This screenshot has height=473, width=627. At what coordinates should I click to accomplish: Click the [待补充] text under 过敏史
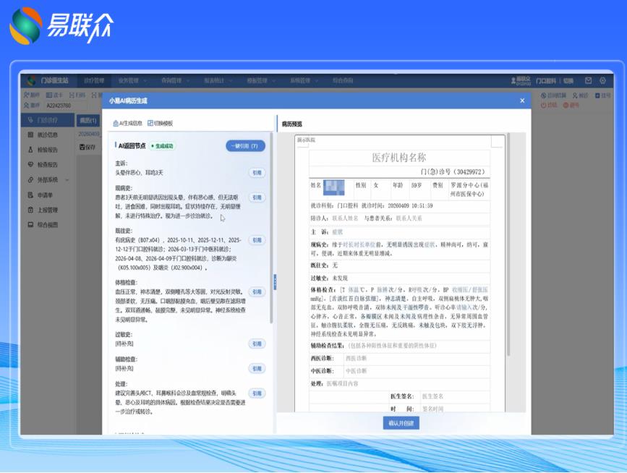pyautogui.click(x=124, y=344)
